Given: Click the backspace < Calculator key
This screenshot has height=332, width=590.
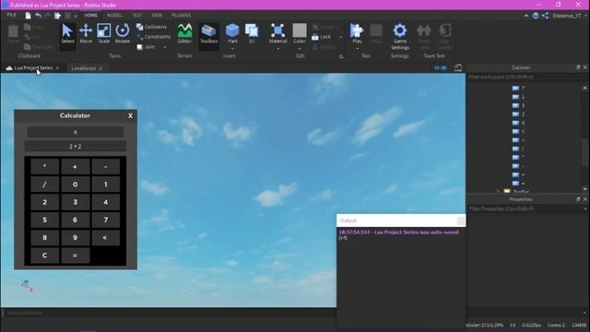Looking at the screenshot, I should tap(106, 238).
